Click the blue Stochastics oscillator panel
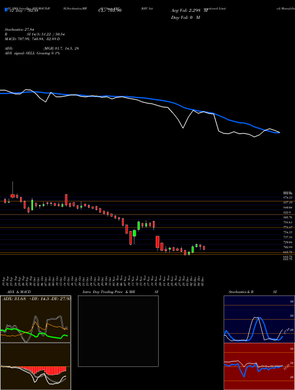 259,319
